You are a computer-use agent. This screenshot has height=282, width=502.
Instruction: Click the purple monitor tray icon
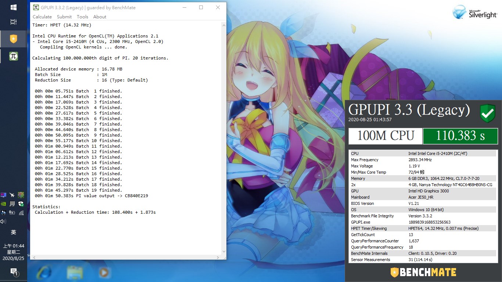(3, 195)
